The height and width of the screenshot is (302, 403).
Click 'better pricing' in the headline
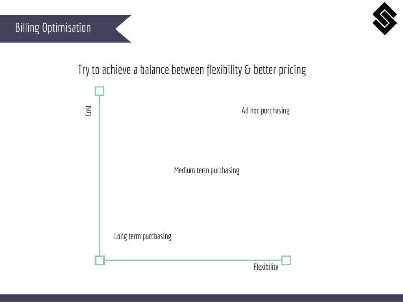(x=279, y=70)
